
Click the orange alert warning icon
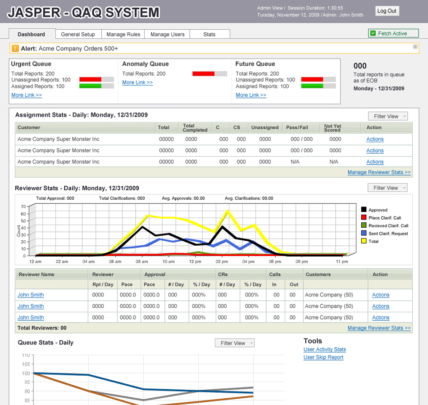[15, 48]
